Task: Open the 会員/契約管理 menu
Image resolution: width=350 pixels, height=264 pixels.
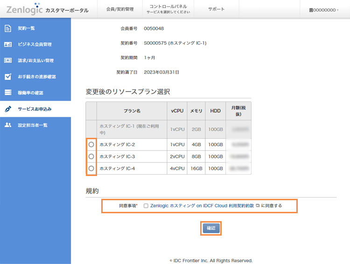Action: click(x=120, y=9)
